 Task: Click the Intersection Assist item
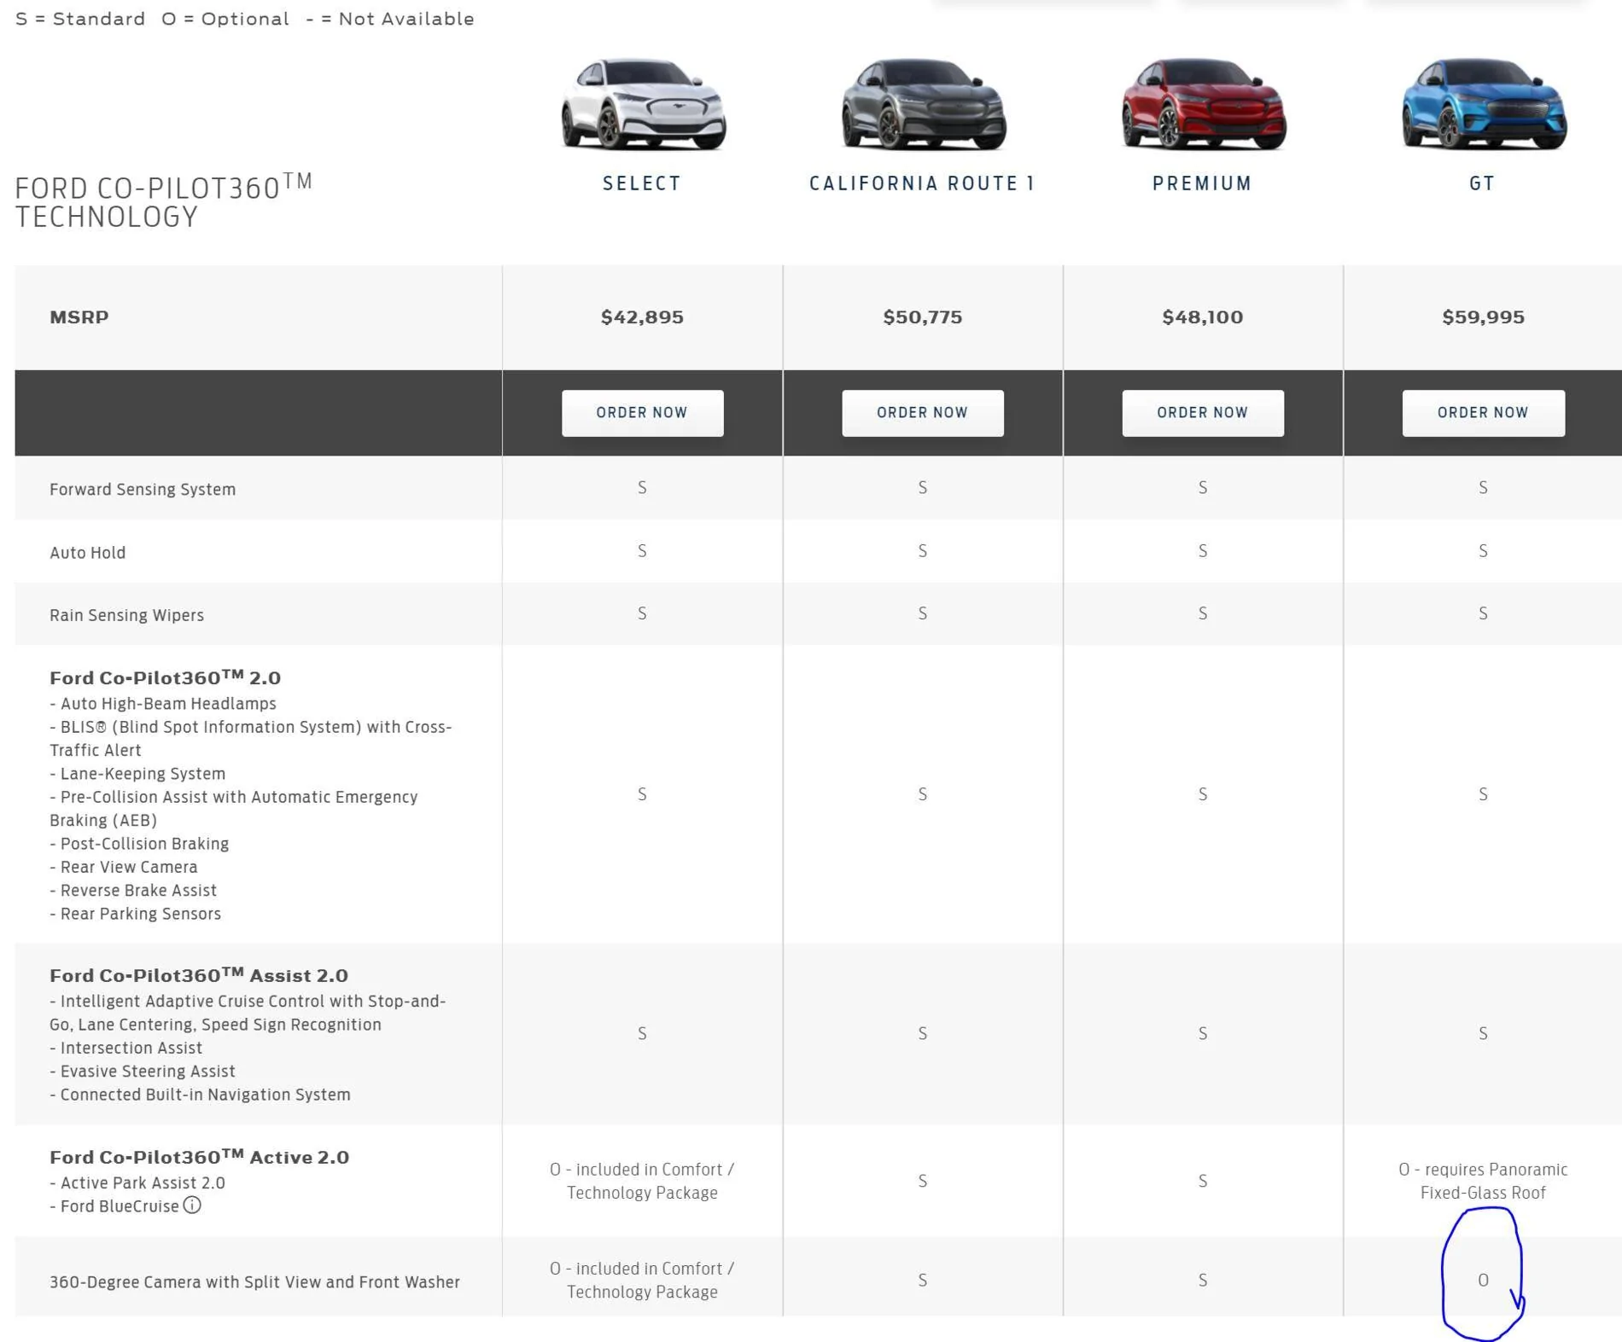[x=131, y=1048]
